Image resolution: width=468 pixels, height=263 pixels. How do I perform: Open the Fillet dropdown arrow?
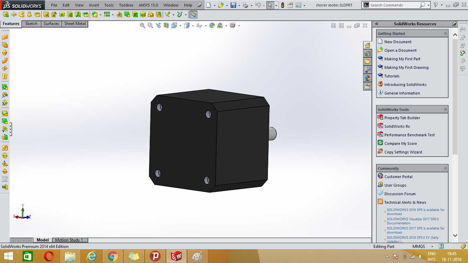click(100, 15)
